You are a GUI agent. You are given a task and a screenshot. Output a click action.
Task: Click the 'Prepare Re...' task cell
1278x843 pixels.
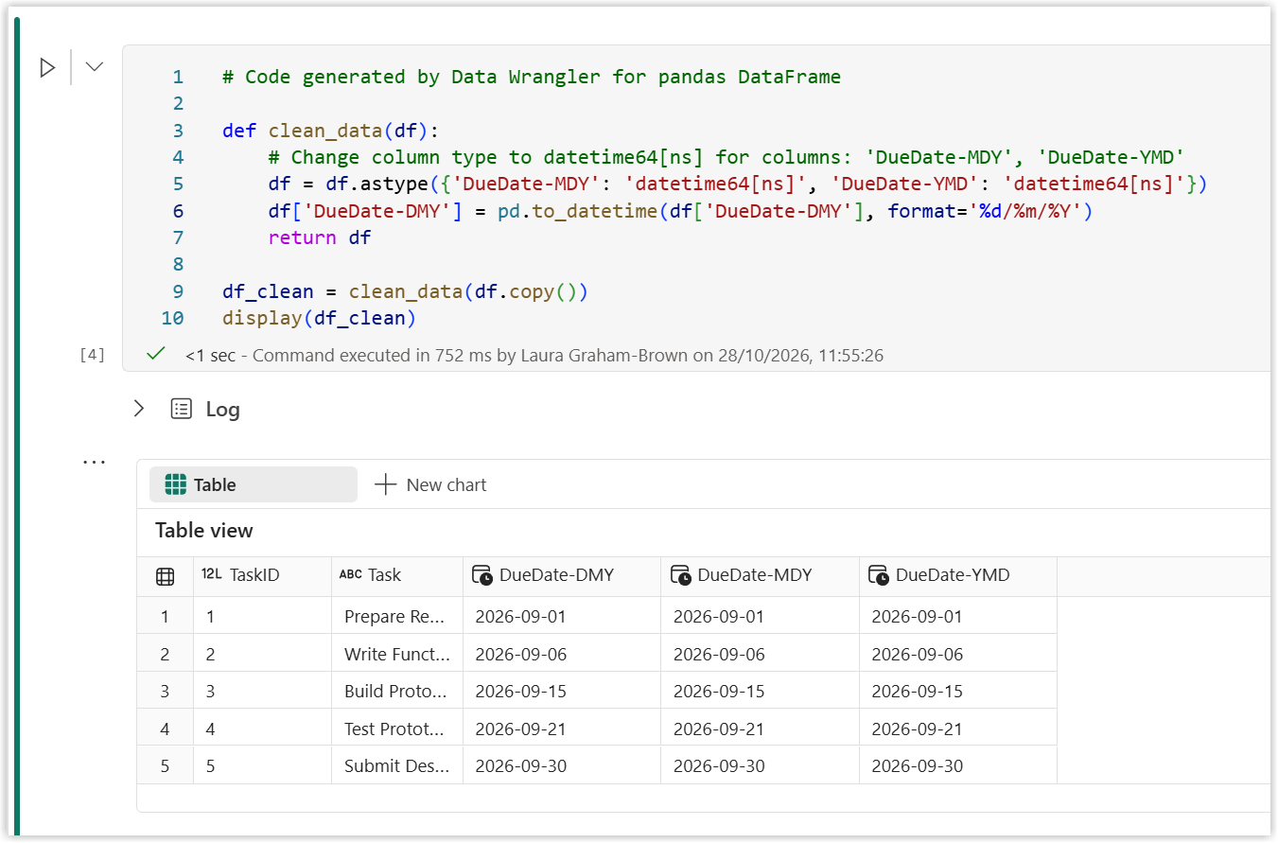(x=397, y=617)
